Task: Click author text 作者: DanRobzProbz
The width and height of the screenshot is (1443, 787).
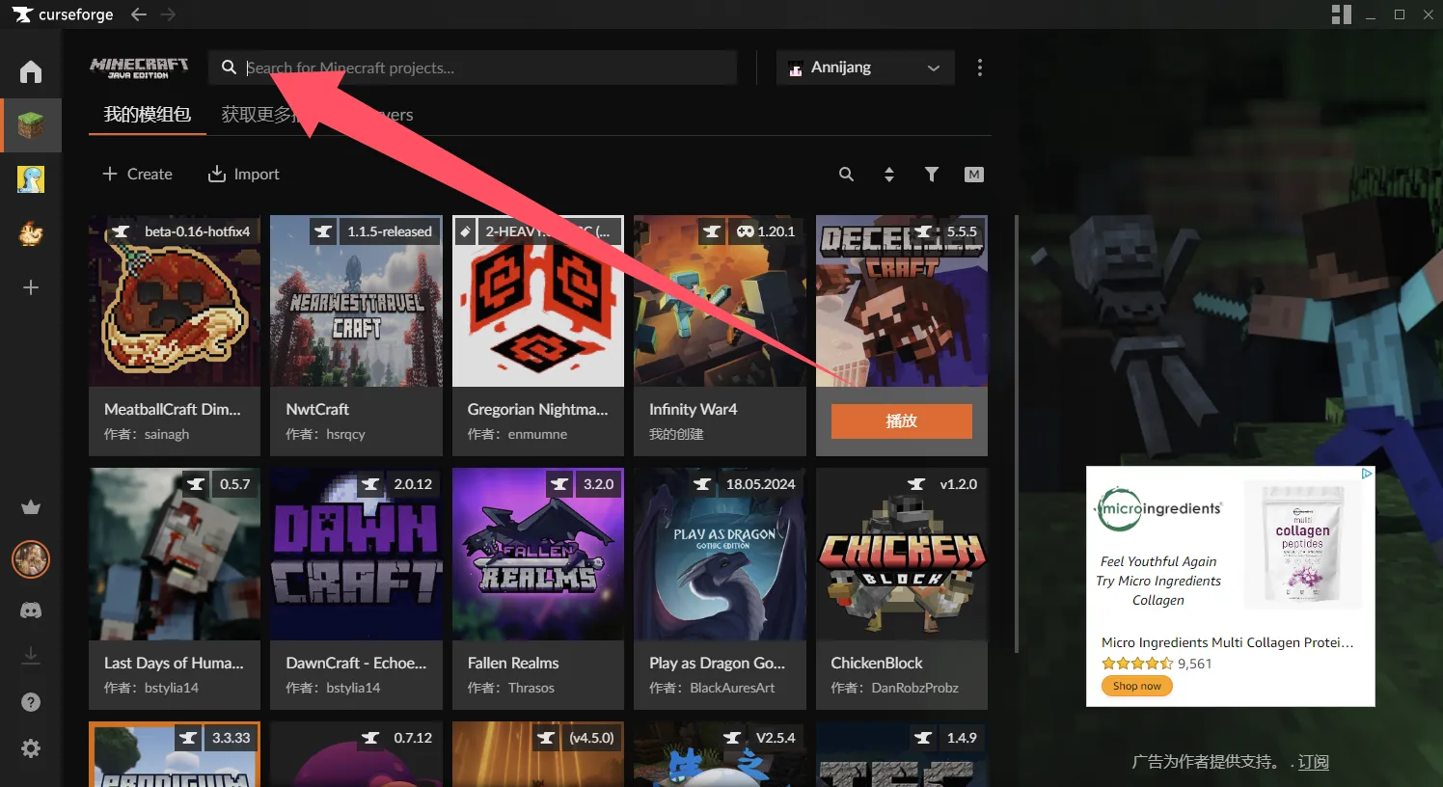Action: coord(895,688)
